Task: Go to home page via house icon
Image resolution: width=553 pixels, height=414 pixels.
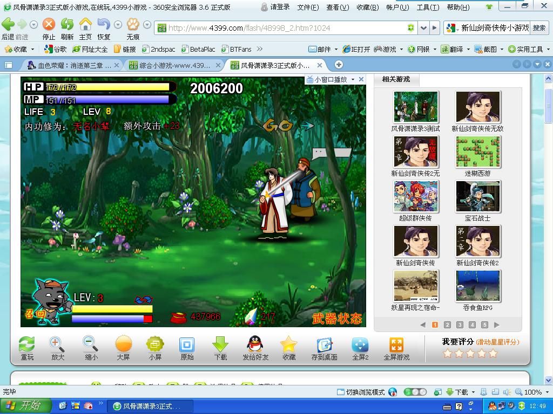Action: [x=85, y=24]
